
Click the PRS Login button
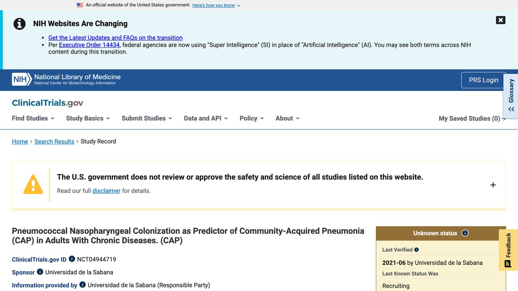pos(484,80)
